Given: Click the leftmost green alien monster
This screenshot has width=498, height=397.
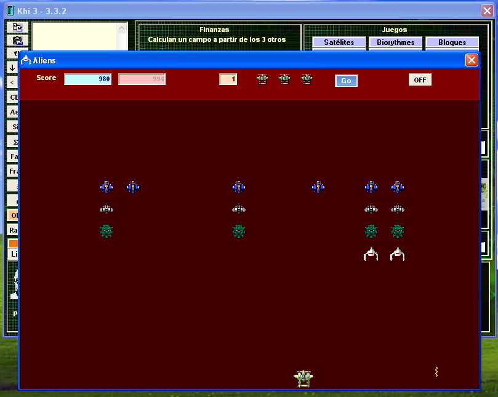Looking at the screenshot, I should pyautogui.click(x=106, y=231).
